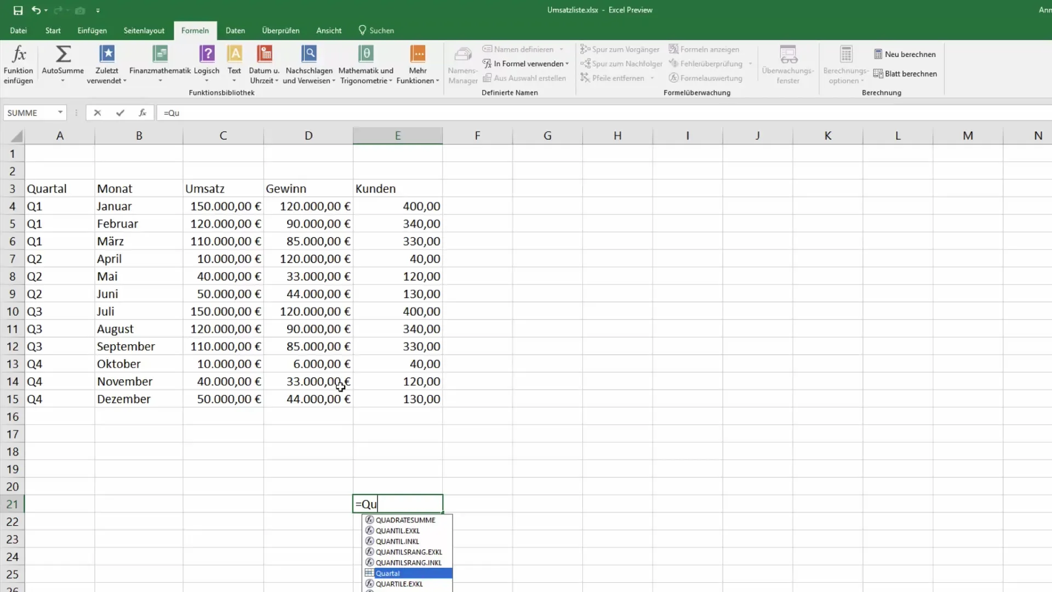The width and height of the screenshot is (1052, 592).
Task: Open Datum u. Uhrzeit functions
Action: [x=265, y=65]
